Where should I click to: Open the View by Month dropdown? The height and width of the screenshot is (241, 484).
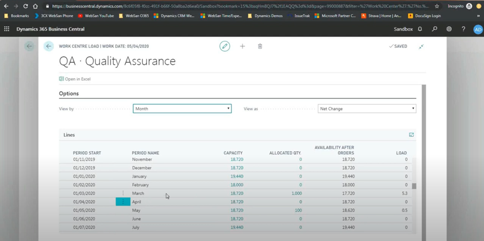(182, 109)
